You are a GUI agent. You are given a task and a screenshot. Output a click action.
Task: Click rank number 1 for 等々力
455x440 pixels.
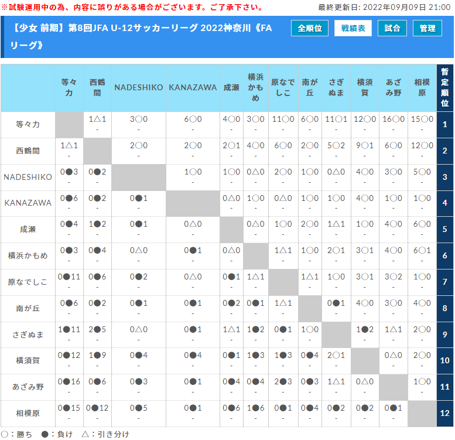point(445,125)
